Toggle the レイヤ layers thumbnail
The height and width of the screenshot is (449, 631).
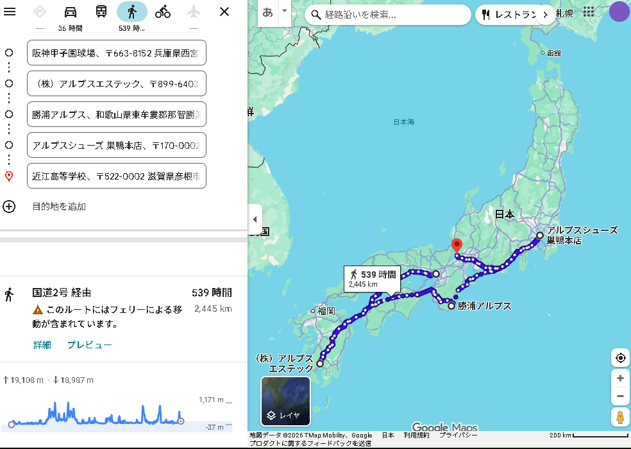tap(285, 401)
